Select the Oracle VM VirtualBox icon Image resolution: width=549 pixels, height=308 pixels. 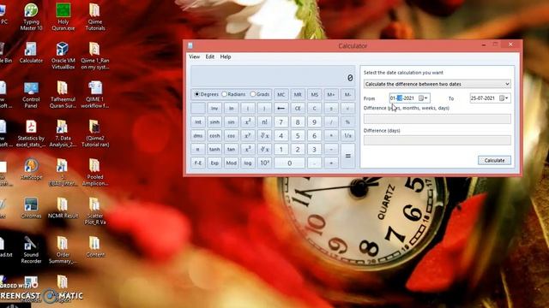coord(63,56)
